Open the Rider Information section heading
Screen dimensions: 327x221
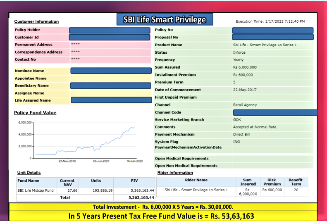click(x=175, y=173)
